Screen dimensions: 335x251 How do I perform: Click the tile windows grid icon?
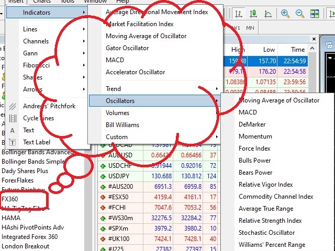point(314,14)
